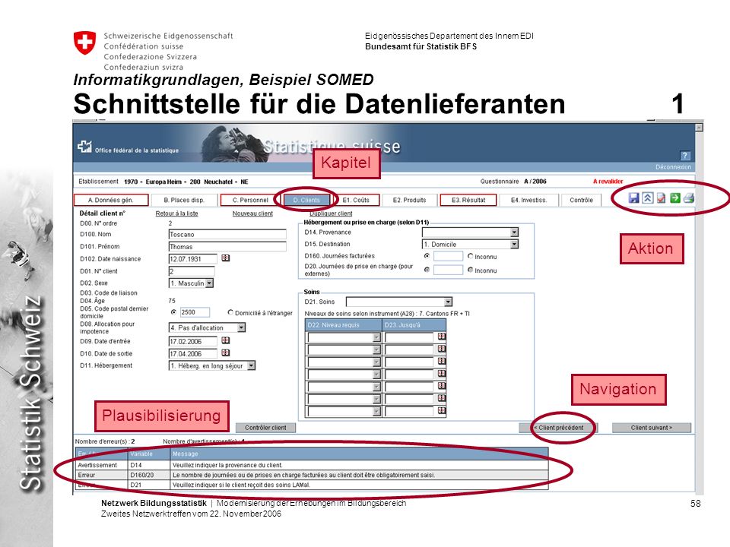730x547 pixels.
Task: Select D20 Journées de prise en charge value radio
Action: (427, 270)
